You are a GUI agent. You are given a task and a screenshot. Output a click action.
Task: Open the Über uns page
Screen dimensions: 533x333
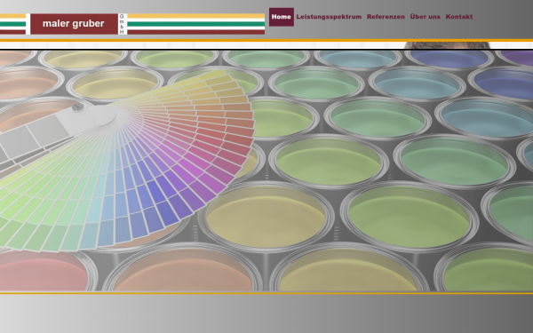click(x=425, y=17)
